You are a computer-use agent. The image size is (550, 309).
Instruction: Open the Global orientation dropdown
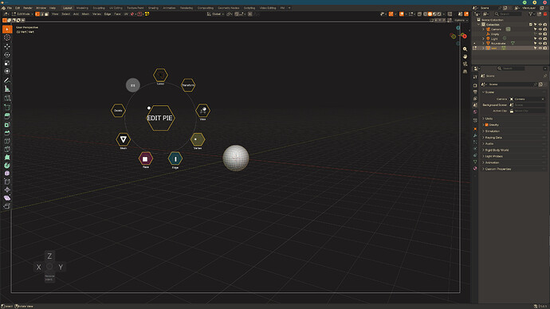(x=215, y=14)
